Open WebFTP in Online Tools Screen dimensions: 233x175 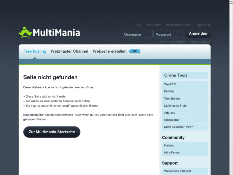pyautogui.click(x=185, y=84)
